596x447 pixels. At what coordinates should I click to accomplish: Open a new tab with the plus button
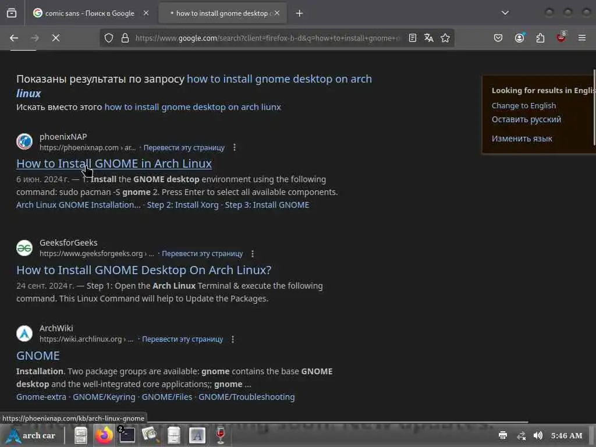pos(300,13)
